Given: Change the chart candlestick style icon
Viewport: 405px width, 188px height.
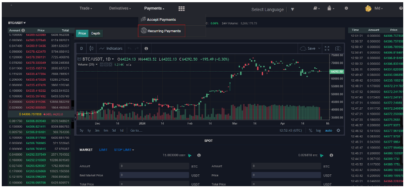Looking at the screenshot, I should (91, 48).
